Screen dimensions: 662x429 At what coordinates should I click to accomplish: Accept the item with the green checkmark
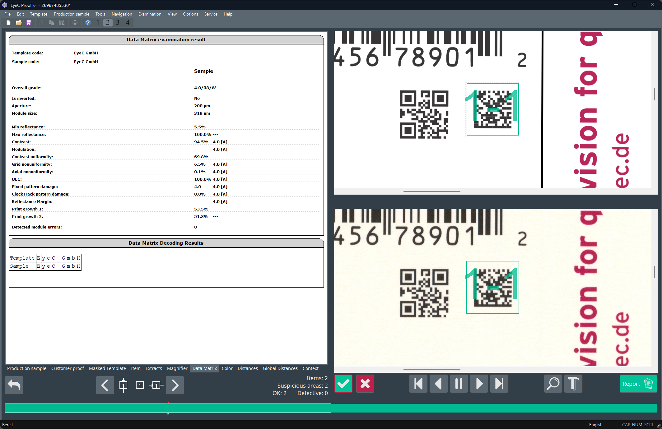click(x=343, y=384)
